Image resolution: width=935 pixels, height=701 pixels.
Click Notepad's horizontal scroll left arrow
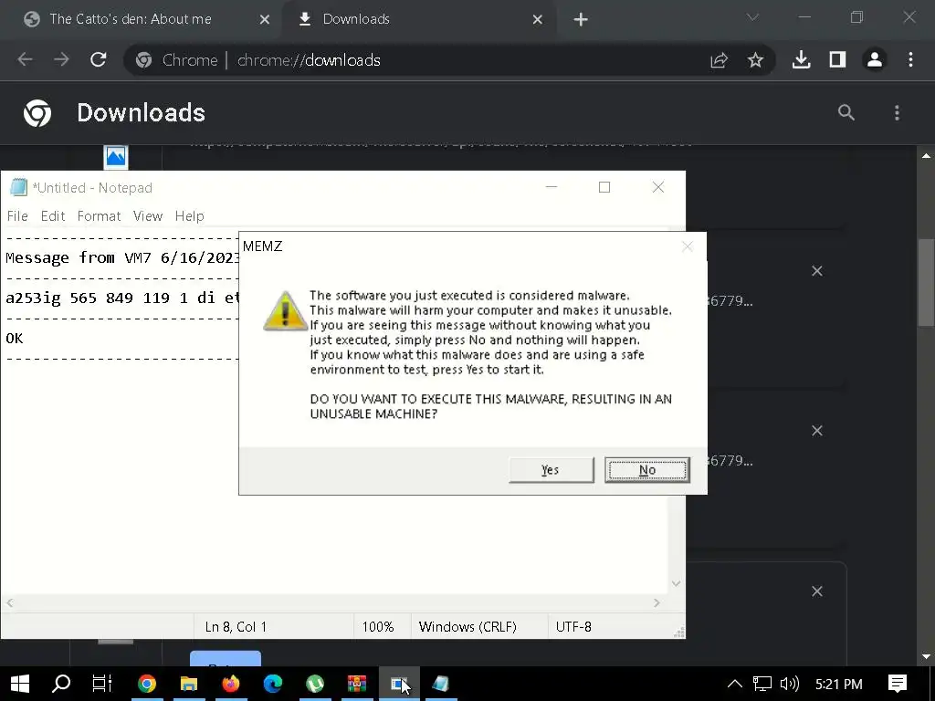tap(9, 602)
